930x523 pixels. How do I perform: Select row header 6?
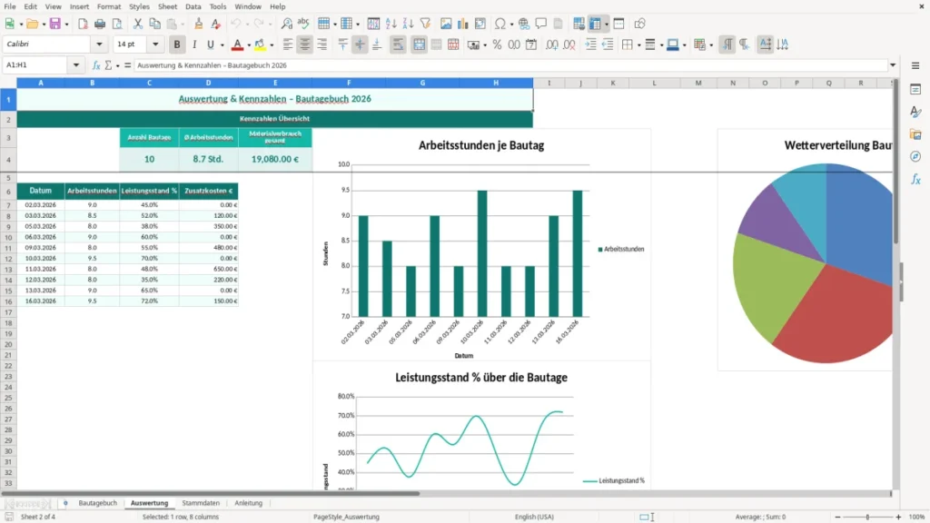pos(8,191)
